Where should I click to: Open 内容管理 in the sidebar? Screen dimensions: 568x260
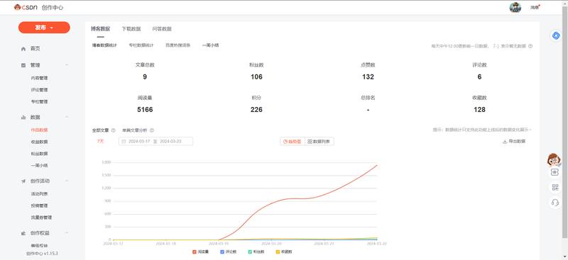click(x=39, y=78)
